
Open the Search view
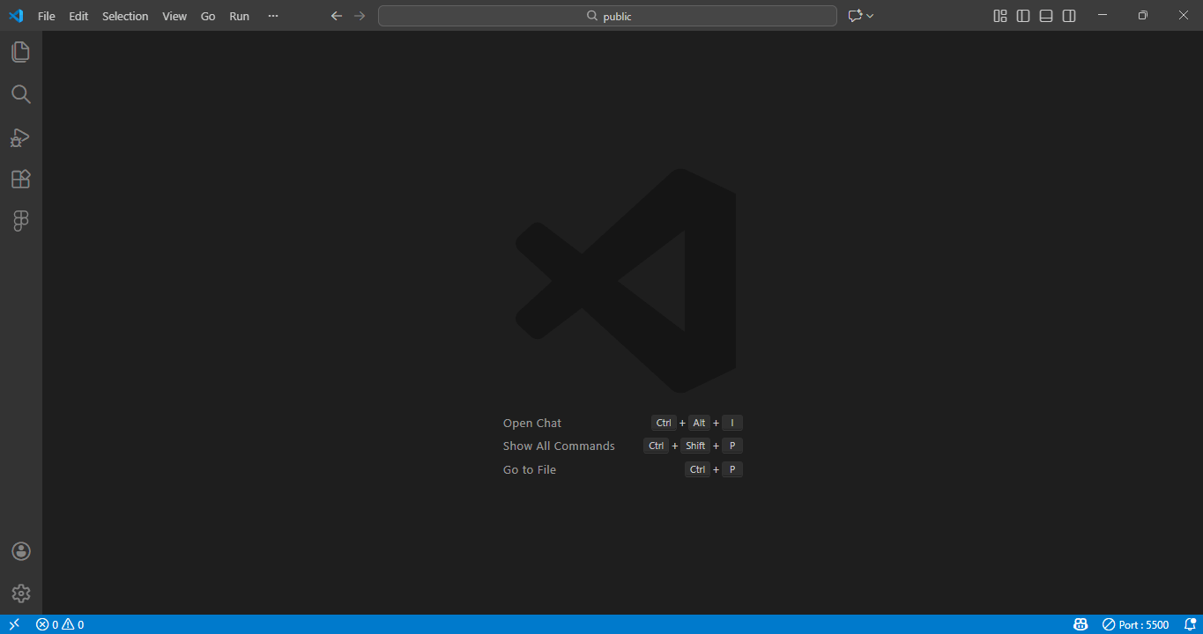coord(20,94)
